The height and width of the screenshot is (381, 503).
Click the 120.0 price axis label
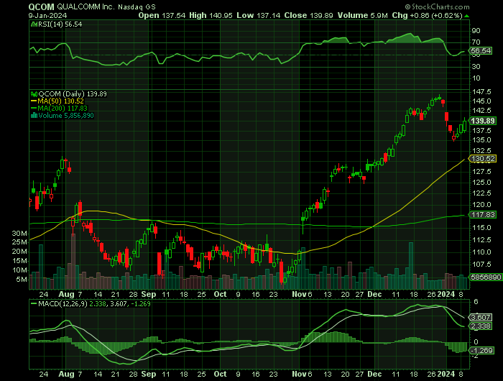(481, 205)
